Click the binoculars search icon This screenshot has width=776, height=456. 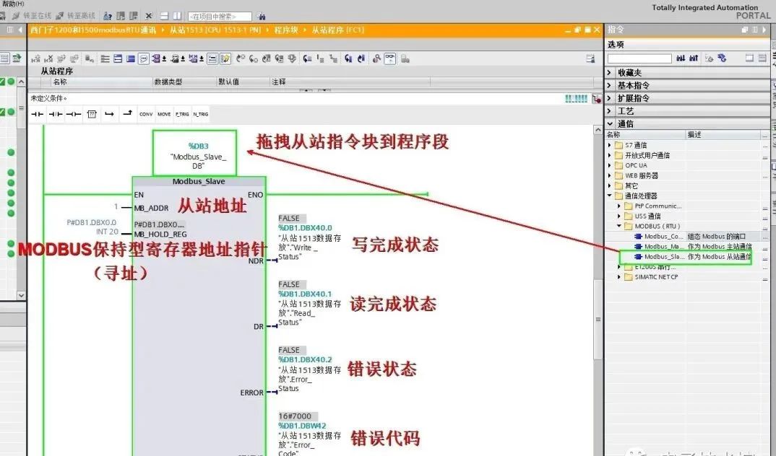click(262, 17)
